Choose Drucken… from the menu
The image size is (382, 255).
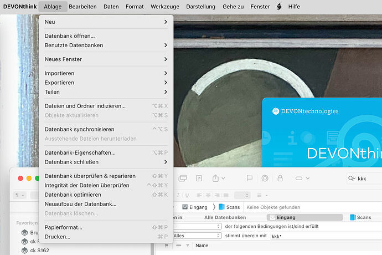coord(106,237)
